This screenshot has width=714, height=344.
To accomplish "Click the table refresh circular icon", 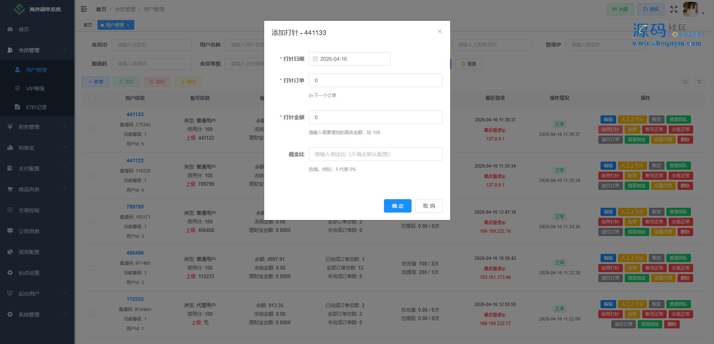I will click(699, 82).
